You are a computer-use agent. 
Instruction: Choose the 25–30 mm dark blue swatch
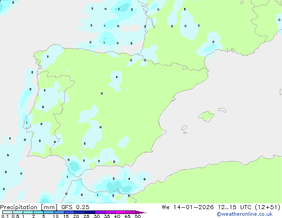pos(90,212)
